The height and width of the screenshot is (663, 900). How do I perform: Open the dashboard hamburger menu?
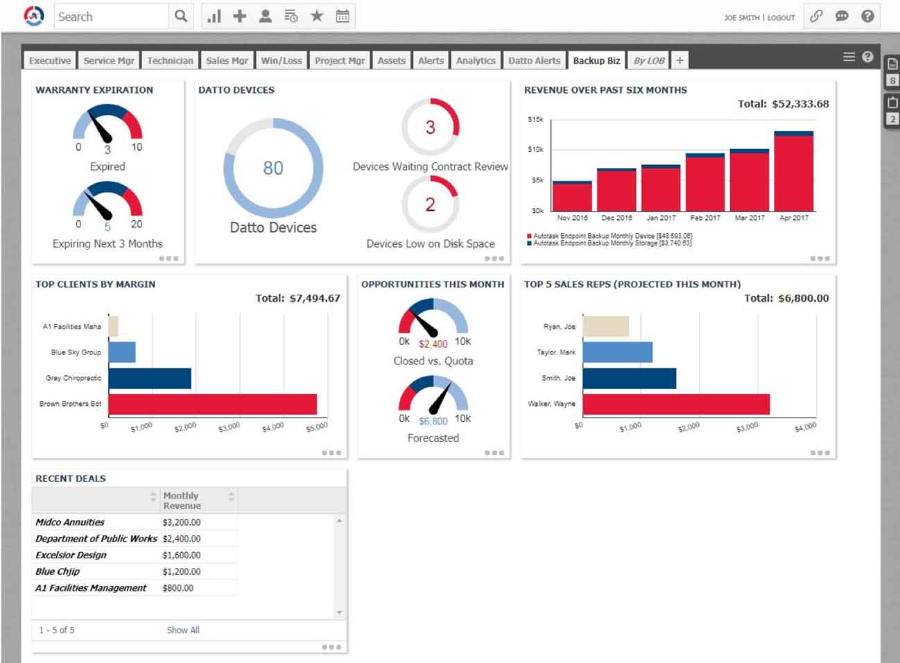(x=849, y=56)
